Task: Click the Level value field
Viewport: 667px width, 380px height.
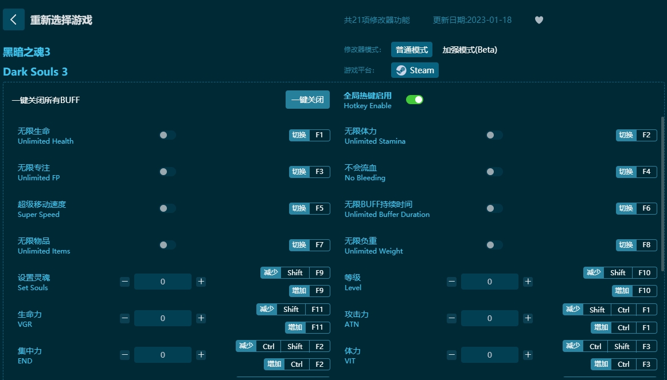Action: tap(490, 282)
